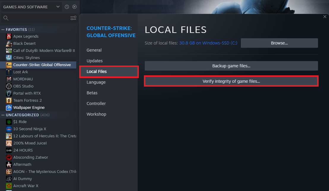The image size is (329, 191).
Task: Switch to the General tab
Action: click(94, 50)
